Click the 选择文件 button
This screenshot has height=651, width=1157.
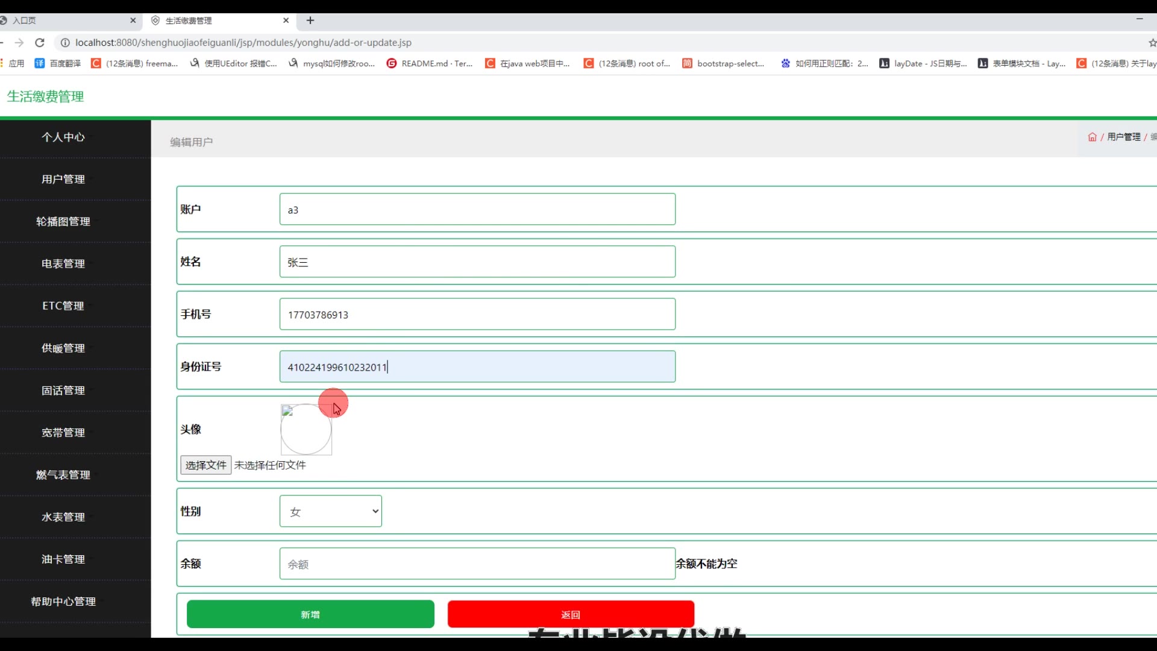206,465
